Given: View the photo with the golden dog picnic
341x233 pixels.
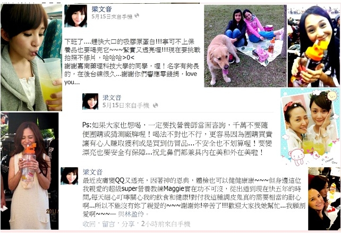Looking at the screenshot, I should tap(245, 46).
